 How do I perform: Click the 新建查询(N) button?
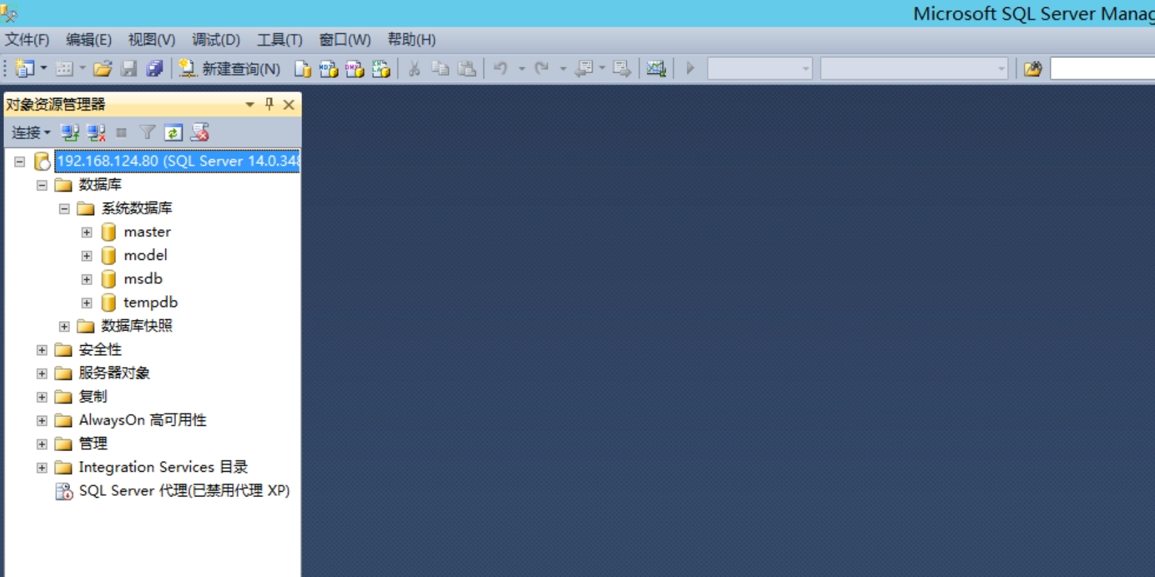[230, 68]
